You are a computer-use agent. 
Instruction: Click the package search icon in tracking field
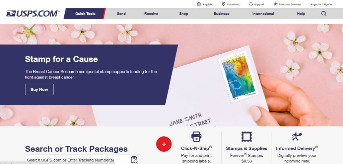[x=134, y=160]
